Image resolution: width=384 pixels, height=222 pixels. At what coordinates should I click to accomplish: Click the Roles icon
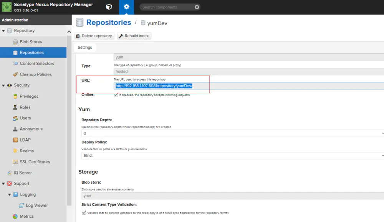pyautogui.click(x=15, y=107)
